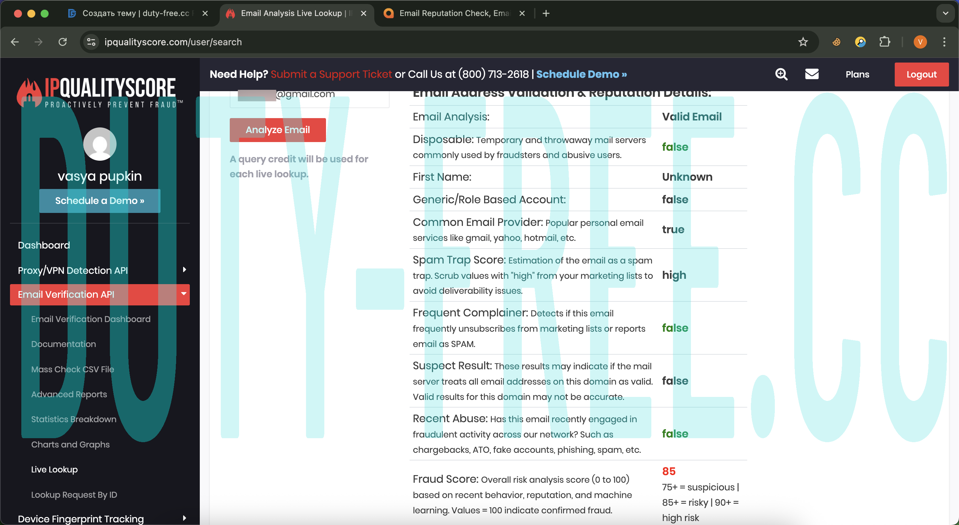
Task: Open Mass Check CSV File menu item
Action: (x=73, y=369)
